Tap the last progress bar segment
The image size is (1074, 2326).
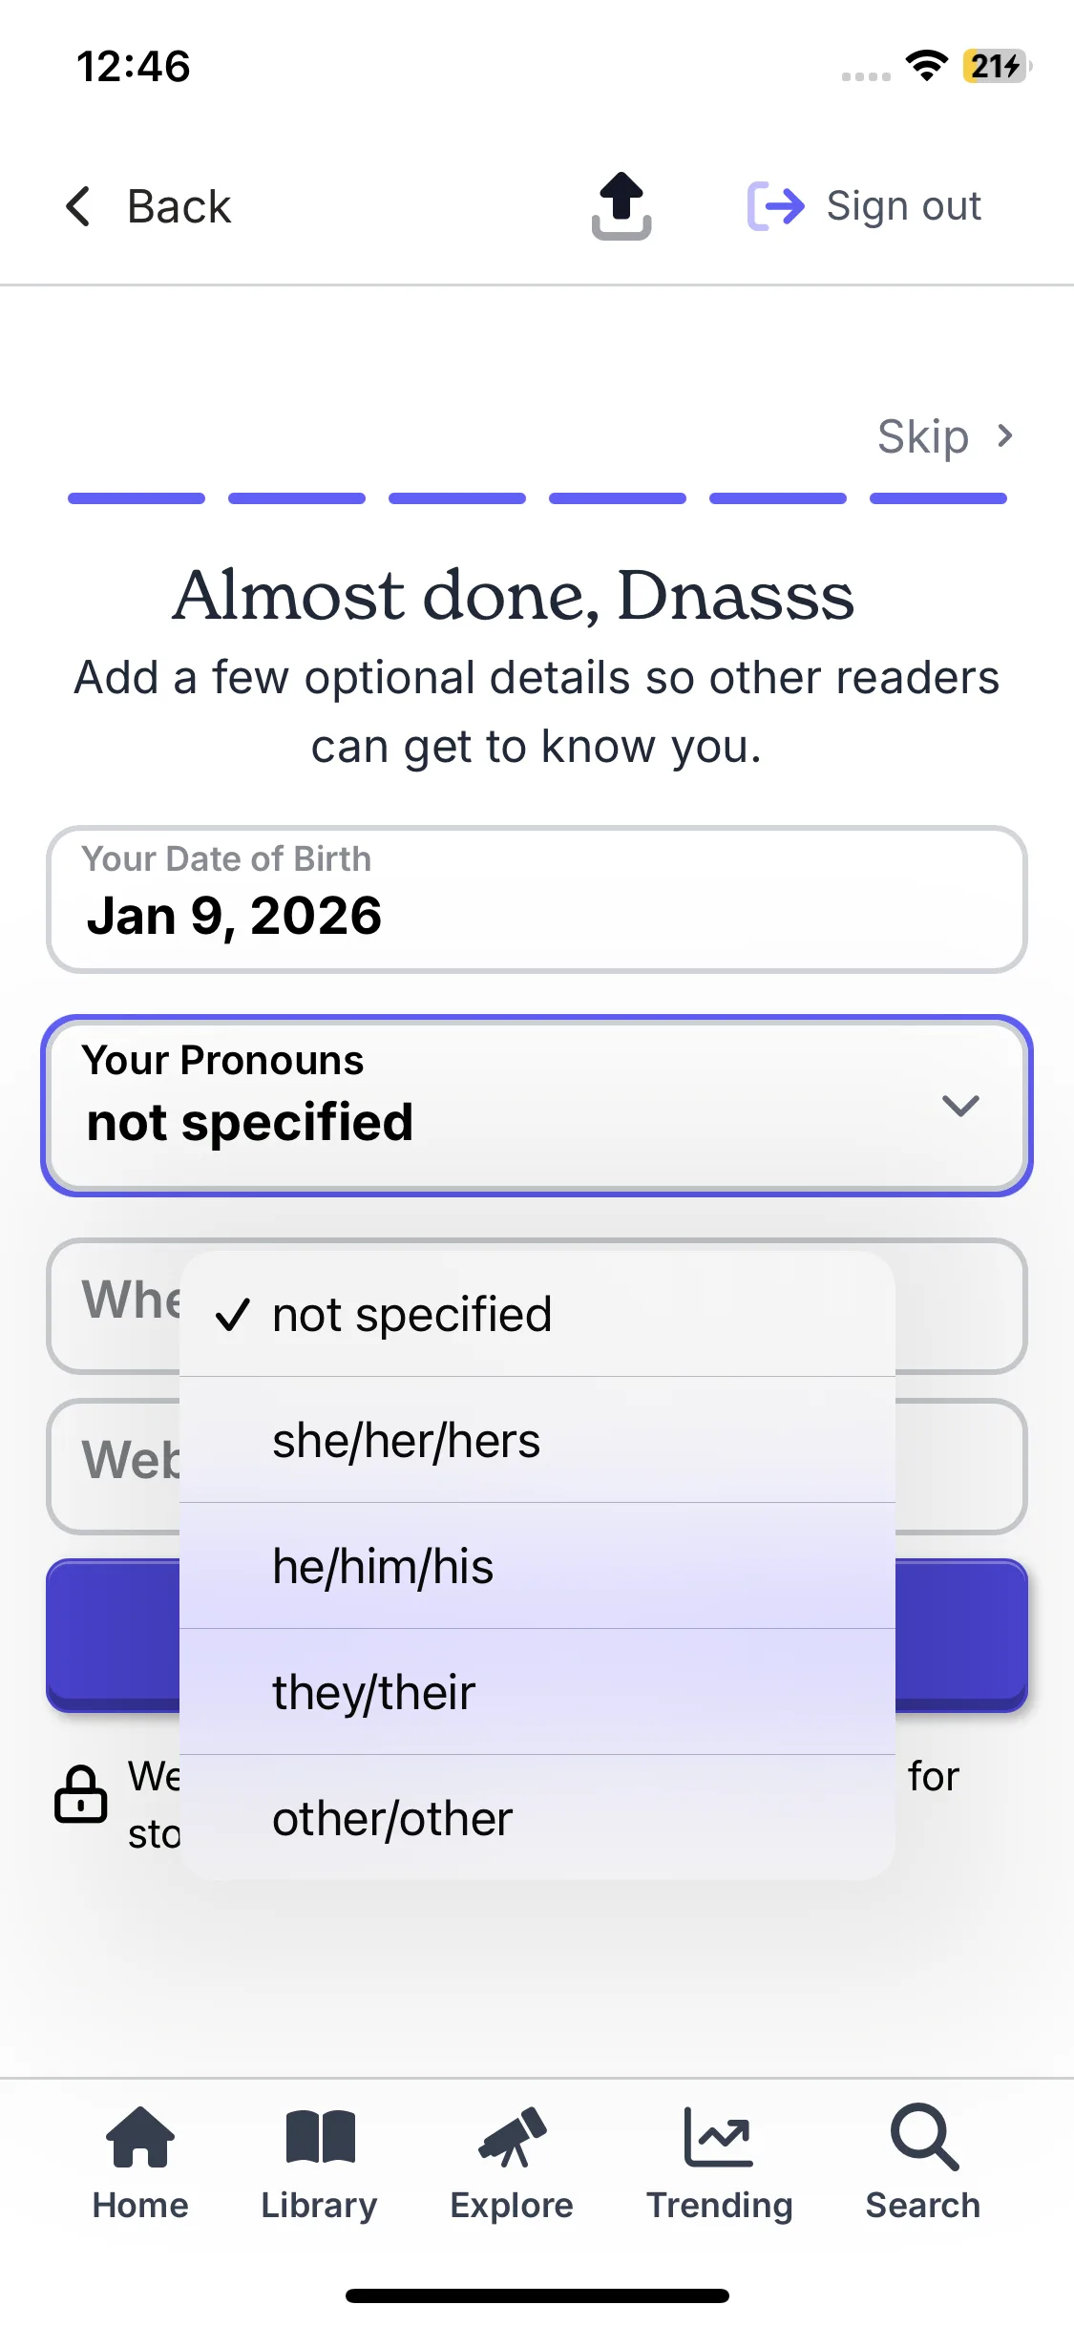point(937,498)
